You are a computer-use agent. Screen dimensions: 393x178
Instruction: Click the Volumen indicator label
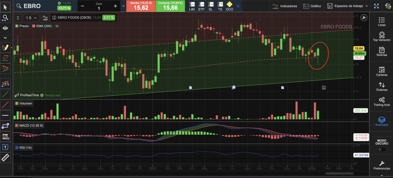(24, 103)
